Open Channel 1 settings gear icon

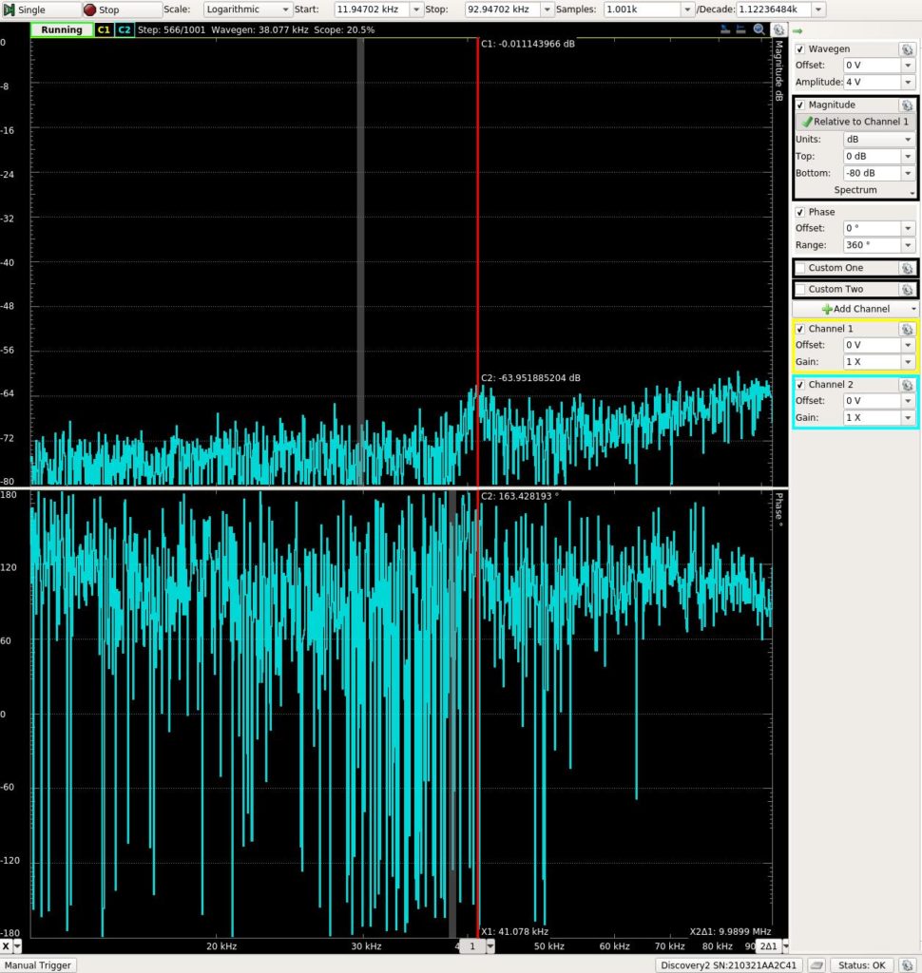click(907, 329)
